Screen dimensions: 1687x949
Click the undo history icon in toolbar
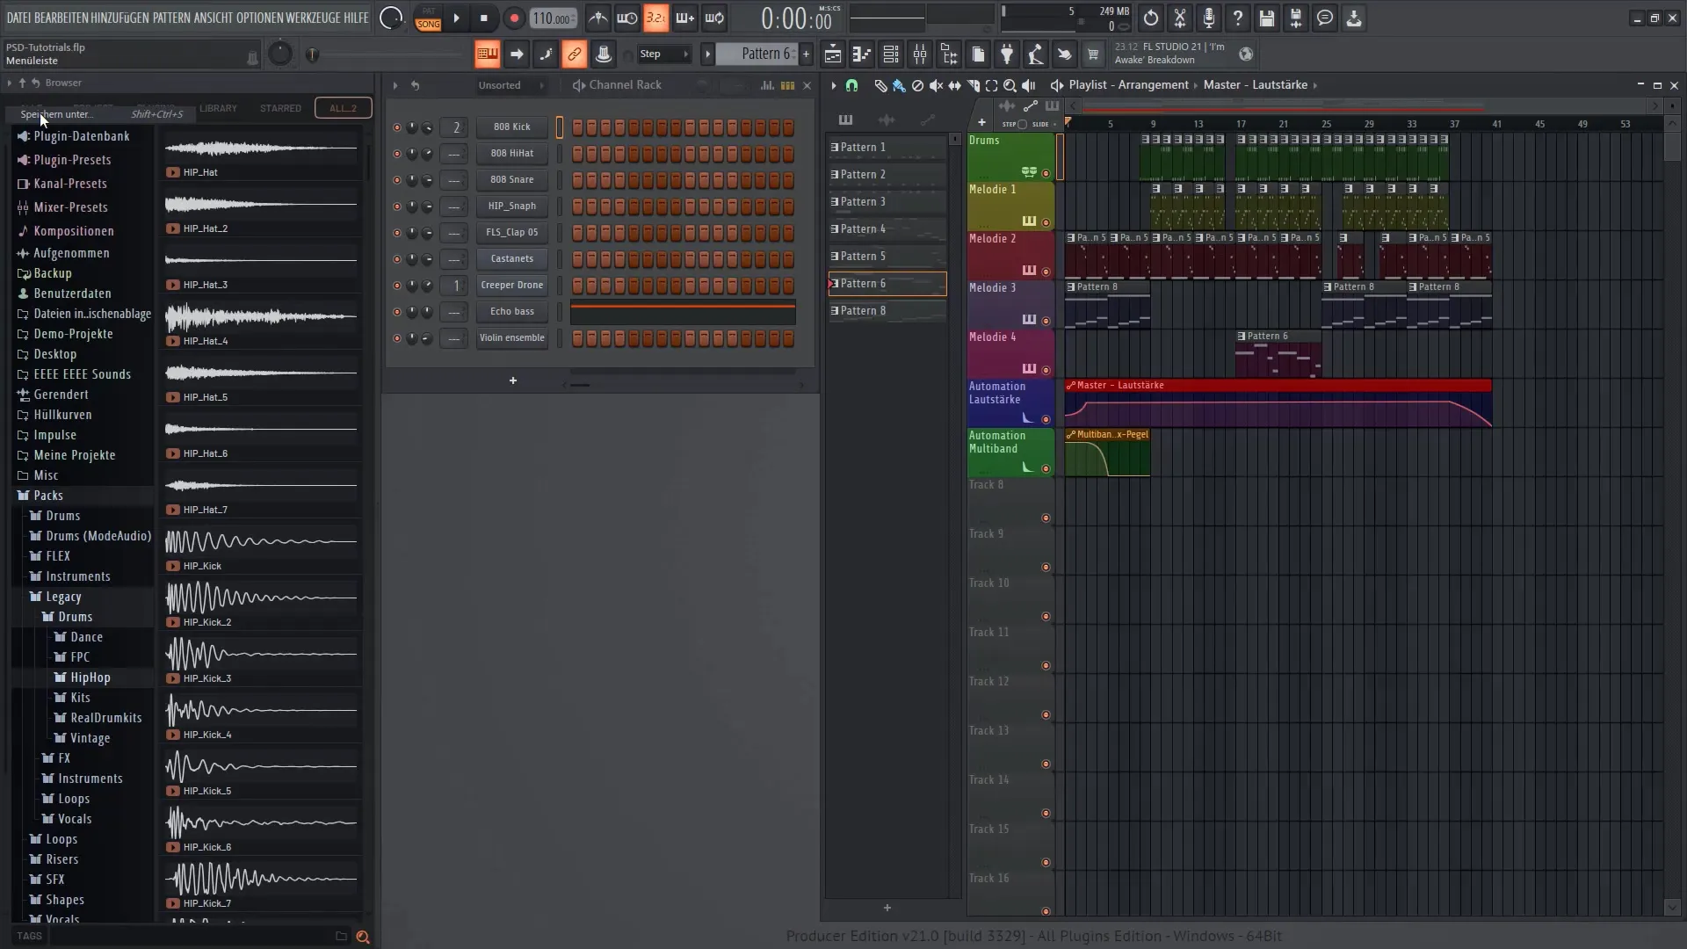tap(1151, 18)
